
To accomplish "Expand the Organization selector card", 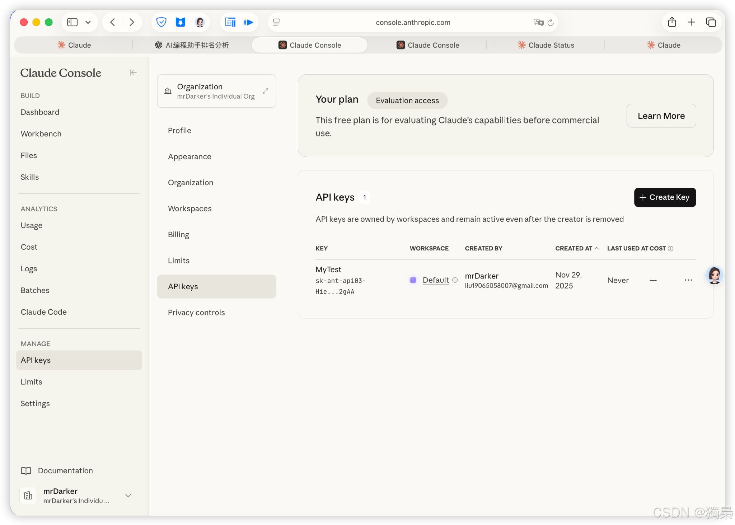I will coord(265,91).
